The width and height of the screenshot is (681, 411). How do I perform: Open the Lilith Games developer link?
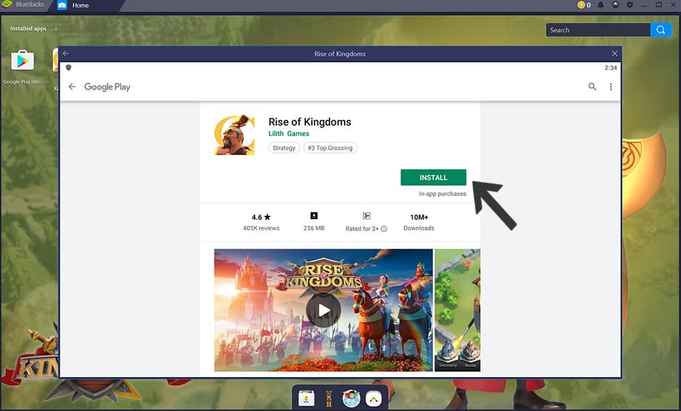tap(288, 133)
